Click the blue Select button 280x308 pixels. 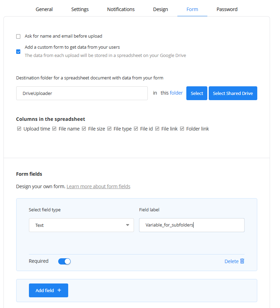point(197,93)
